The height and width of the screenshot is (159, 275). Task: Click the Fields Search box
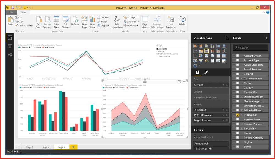(250, 48)
